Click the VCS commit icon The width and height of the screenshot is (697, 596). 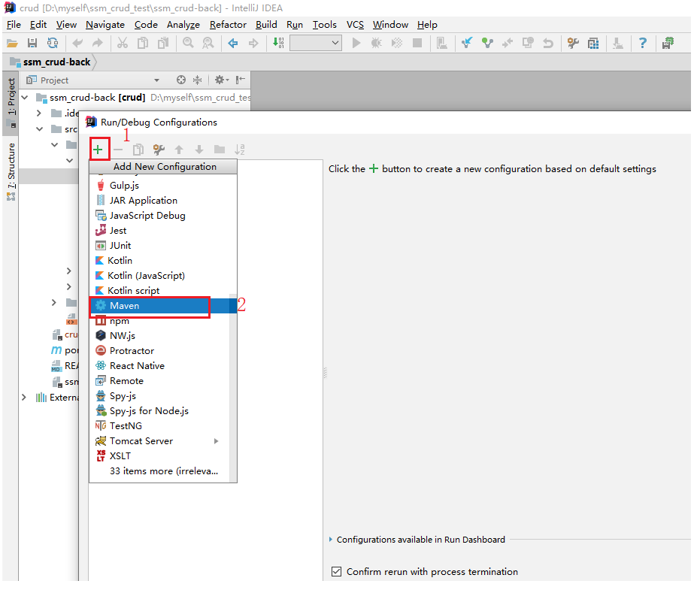coord(487,43)
